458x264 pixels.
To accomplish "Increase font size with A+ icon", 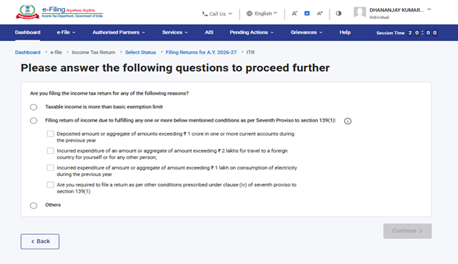I will click(320, 13).
